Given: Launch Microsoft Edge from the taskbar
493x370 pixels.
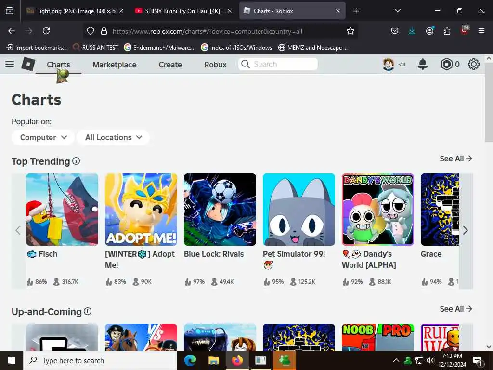Looking at the screenshot, I should click(x=190, y=360).
